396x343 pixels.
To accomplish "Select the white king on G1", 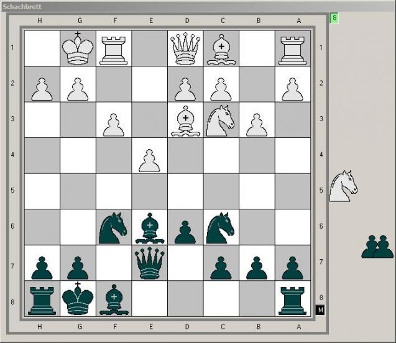I will click(x=78, y=48).
